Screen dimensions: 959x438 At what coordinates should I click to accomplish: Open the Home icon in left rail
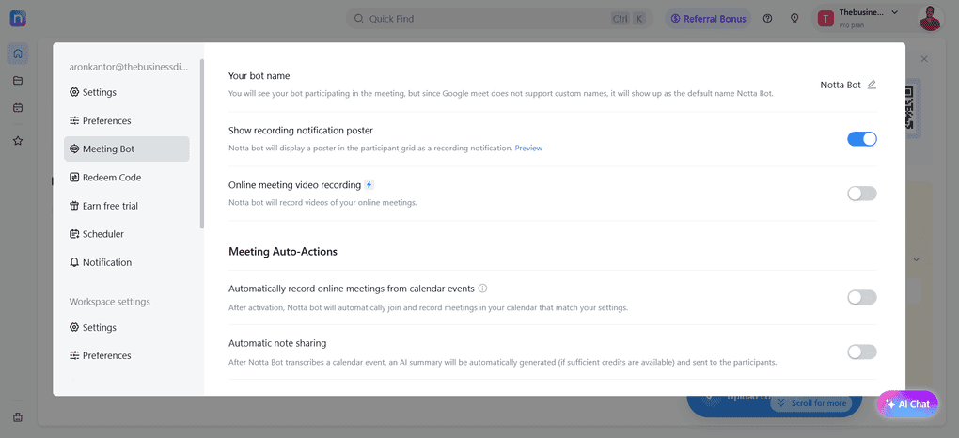point(18,54)
